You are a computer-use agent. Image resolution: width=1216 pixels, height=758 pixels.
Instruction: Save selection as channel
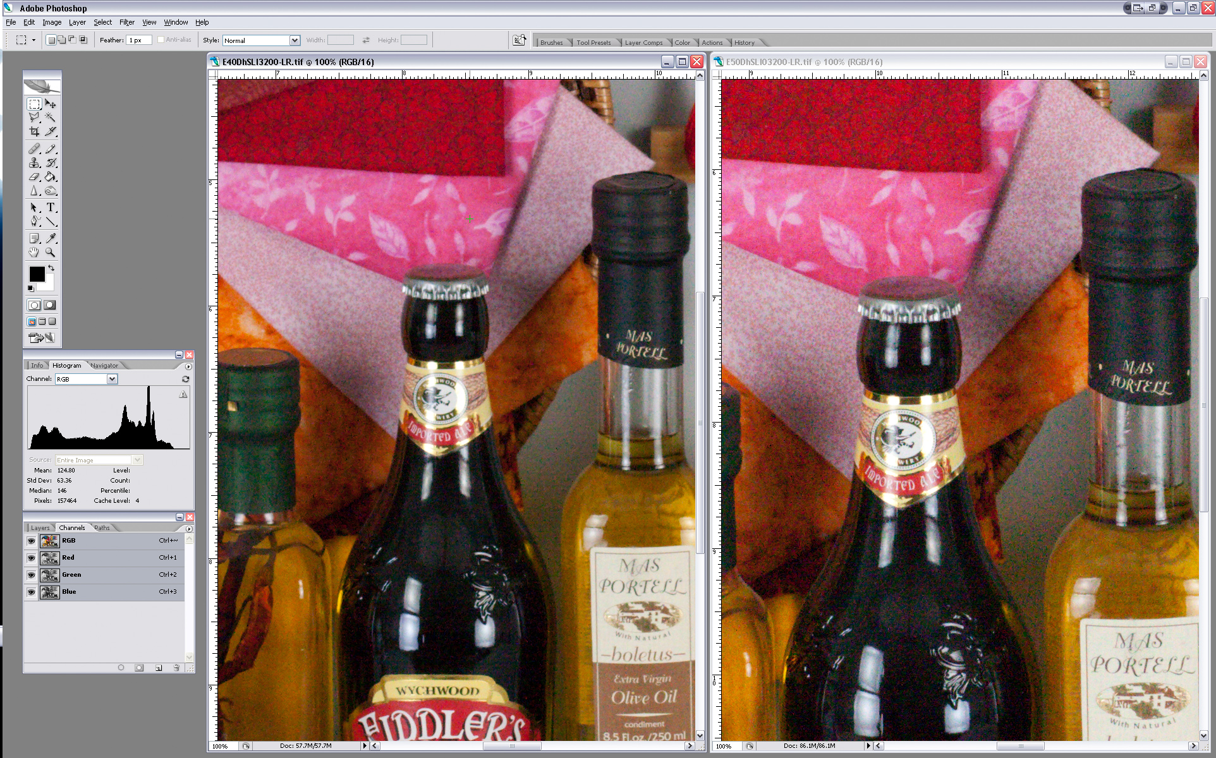tap(139, 668)
